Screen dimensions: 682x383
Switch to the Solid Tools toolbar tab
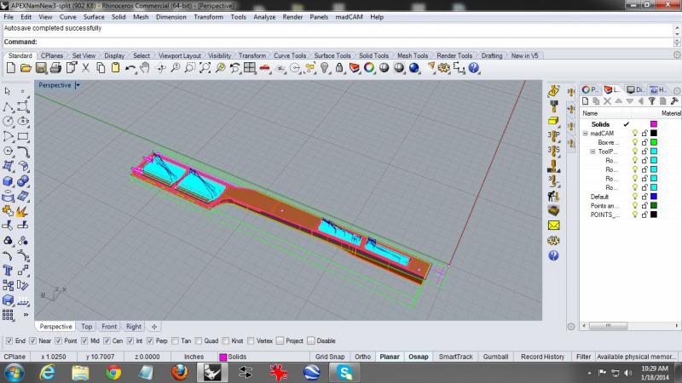click(373, 55)
